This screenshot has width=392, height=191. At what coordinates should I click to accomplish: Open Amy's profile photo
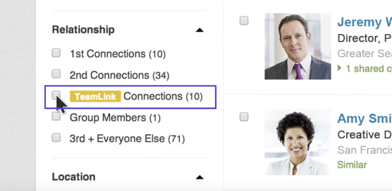pyautogui.click(x=298, y=142)
